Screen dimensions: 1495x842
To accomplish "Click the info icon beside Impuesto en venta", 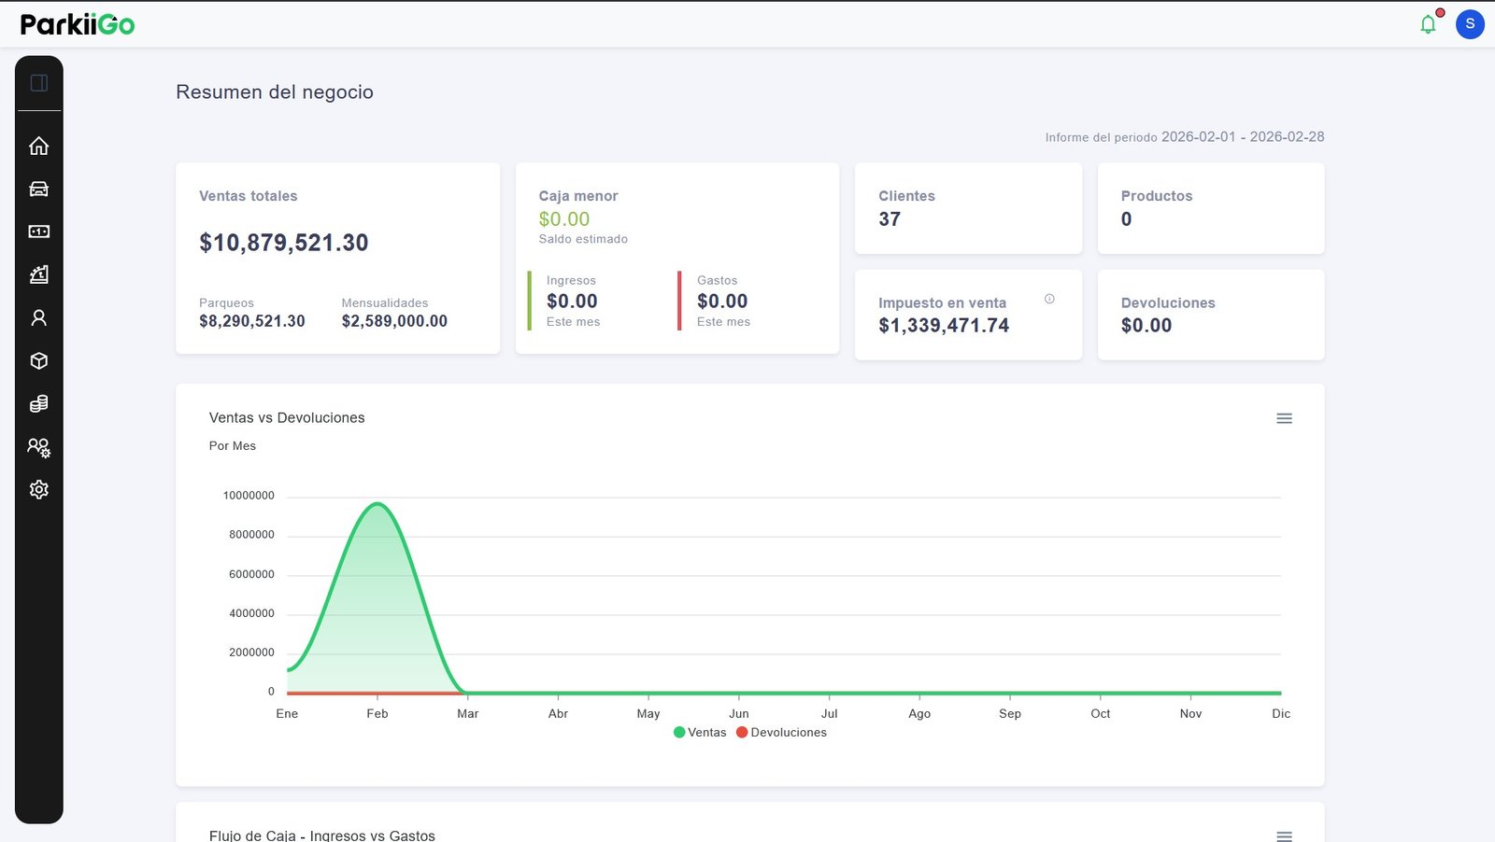I will tap(1049, 299).
